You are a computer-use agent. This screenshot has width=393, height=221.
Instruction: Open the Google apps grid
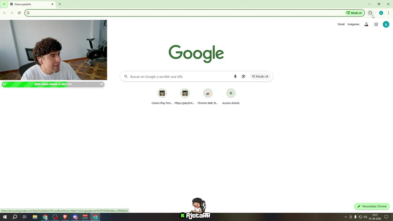376,24
